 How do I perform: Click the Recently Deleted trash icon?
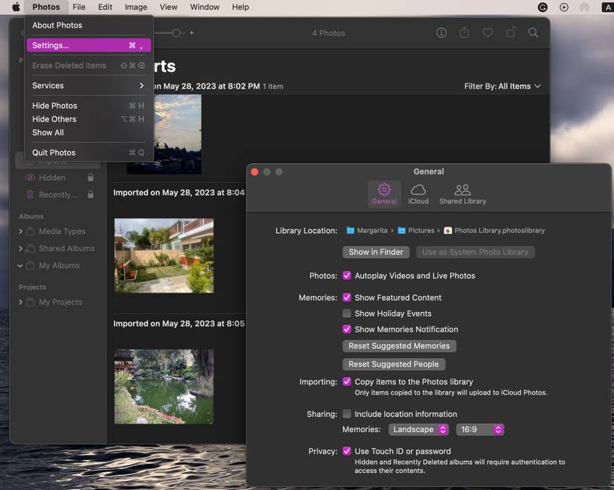(31, 194)
